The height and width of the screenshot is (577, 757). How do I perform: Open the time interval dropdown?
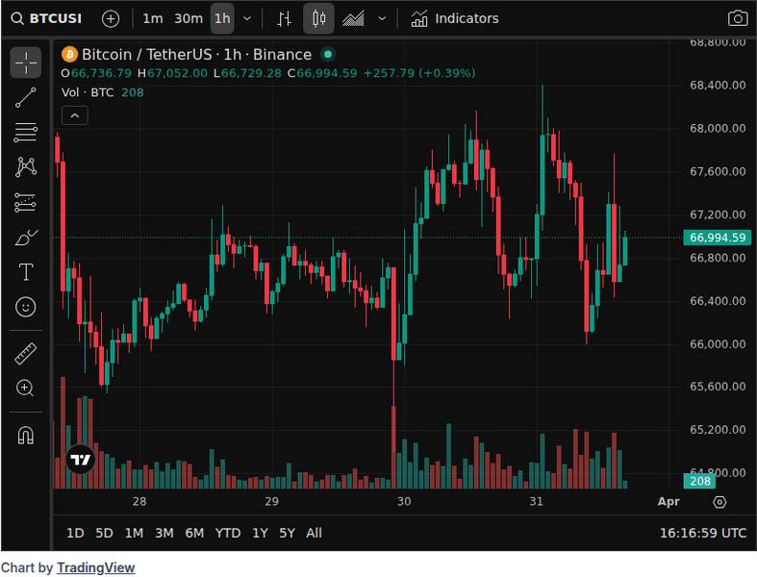247,19
